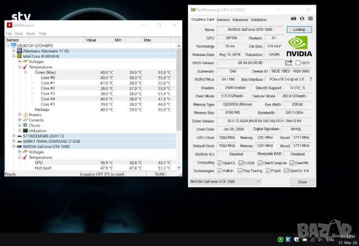The height and width of the screenshot is (246, 359).
Task: Toggle the UEFI checkbox
Action: (x=298, y=63)
